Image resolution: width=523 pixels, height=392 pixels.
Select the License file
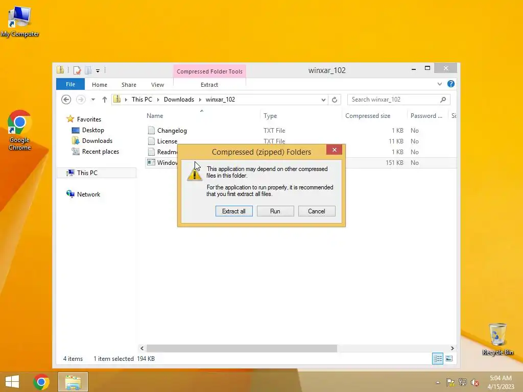click(x=167, y=141)
